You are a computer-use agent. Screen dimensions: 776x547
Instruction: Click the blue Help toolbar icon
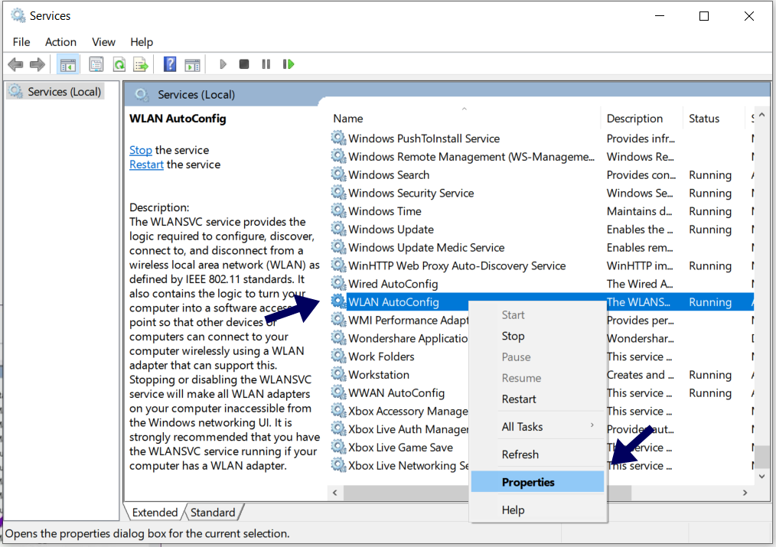(x=170, y=64)
